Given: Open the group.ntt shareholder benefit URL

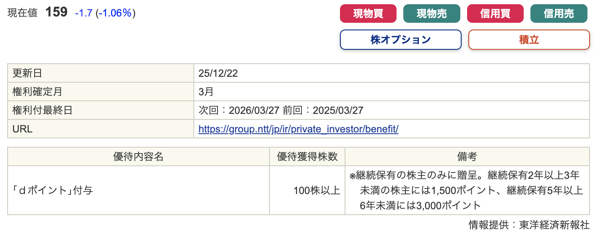Looking at the screenshot, I should click(298, 129).
